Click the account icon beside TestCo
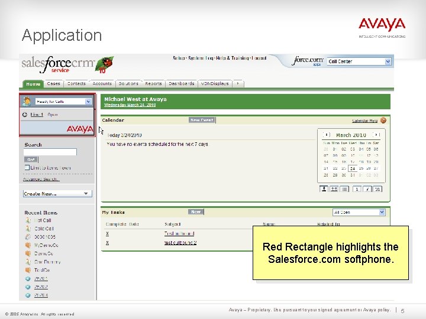This screenshot has height=319, width=426. coord(28,270)
